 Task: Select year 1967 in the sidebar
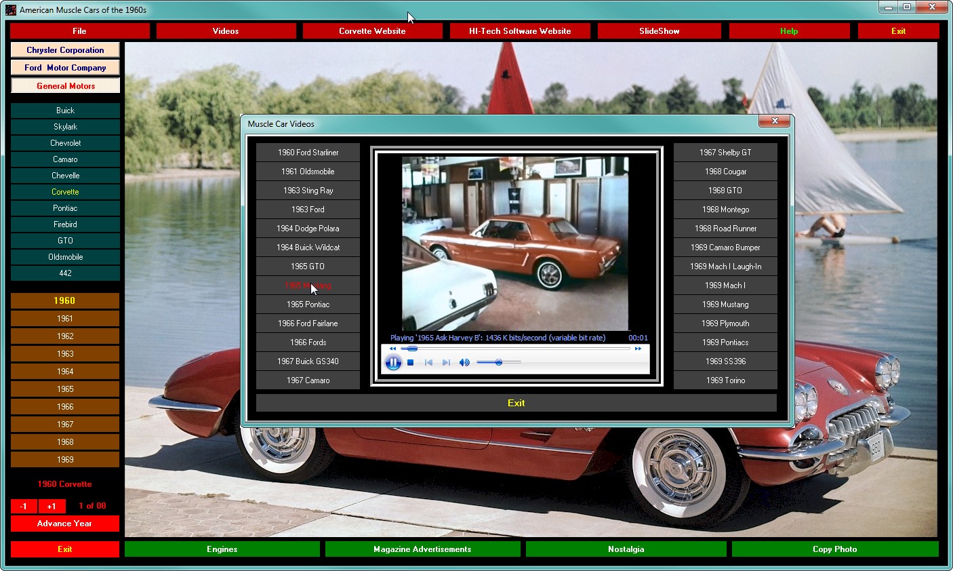pyautogui.click(x=65, y=425)
